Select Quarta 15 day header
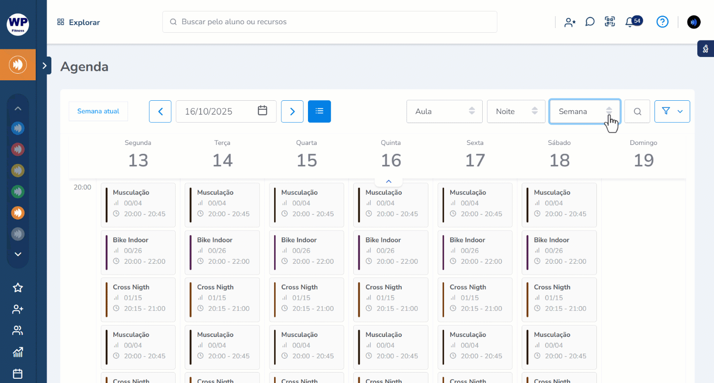 point(307,154)
